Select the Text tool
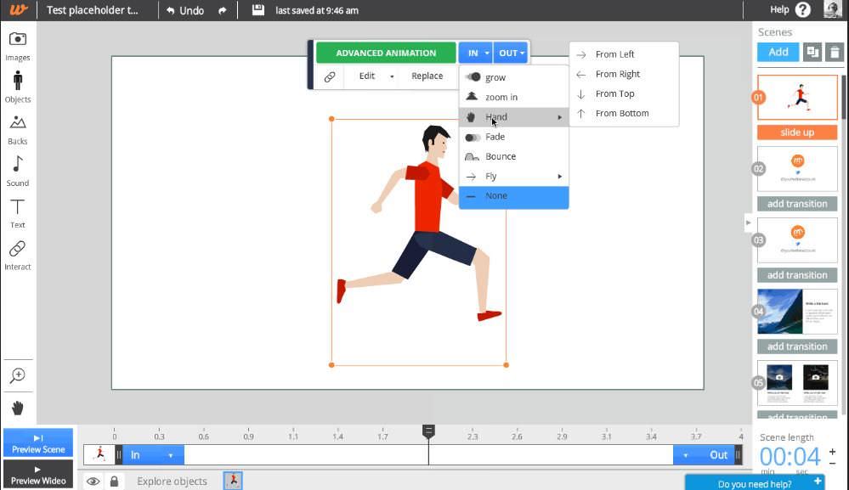Image resolution: width=849 pixels, height=490 pixels. [x=17, y=212]
